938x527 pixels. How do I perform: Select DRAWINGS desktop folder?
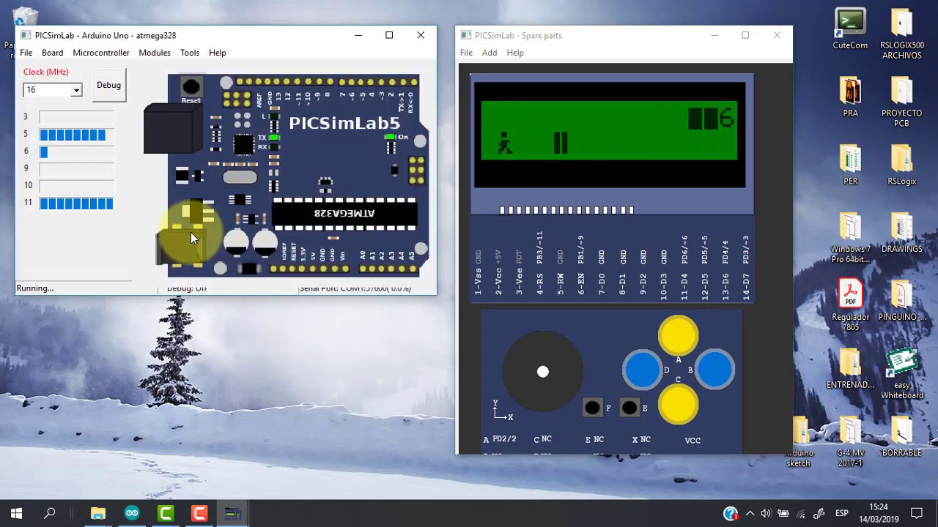pyautogui.click(x=901, y=233)
